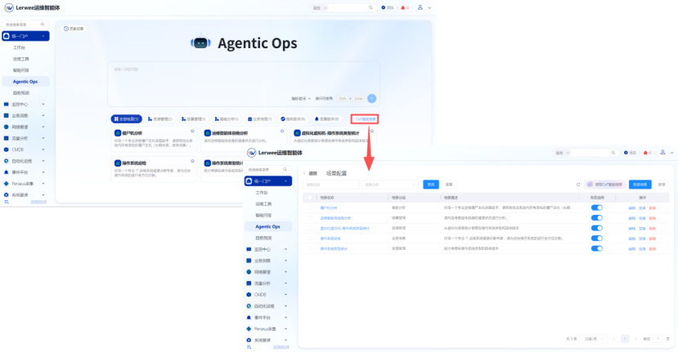
Task: Select the 容量管理 scene tab
Action: (193, 119)
